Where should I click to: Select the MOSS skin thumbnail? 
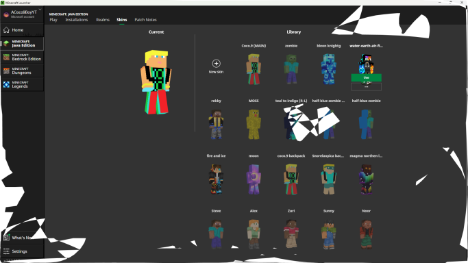pyautogui.click(x=254, y=125)
